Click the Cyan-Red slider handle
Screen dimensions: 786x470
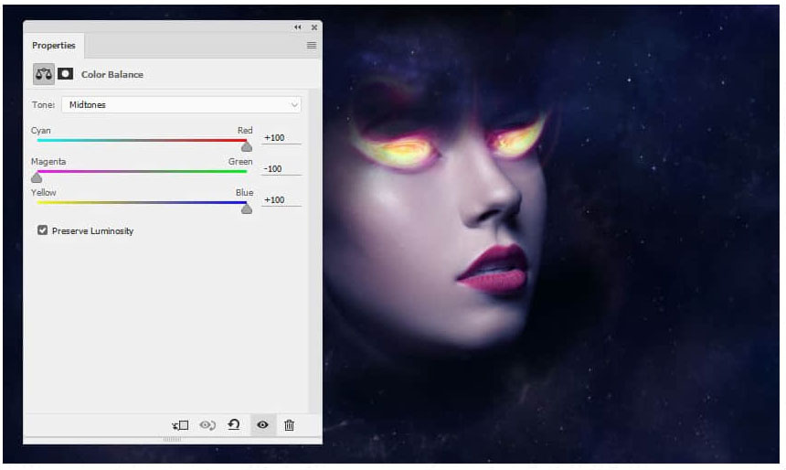tap(246, 146)
